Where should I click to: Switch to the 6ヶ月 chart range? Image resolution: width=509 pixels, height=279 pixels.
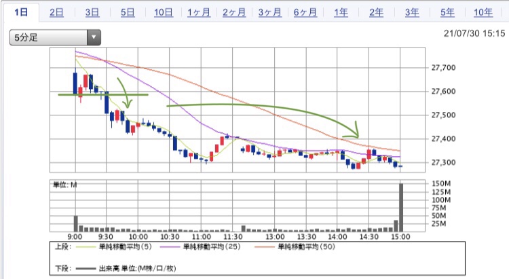point(305,13)
